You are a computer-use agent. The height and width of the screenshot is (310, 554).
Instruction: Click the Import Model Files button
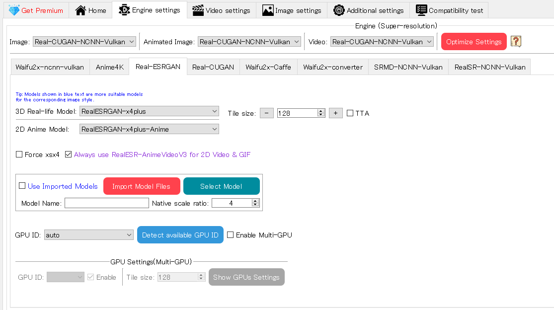coord(142,186)
